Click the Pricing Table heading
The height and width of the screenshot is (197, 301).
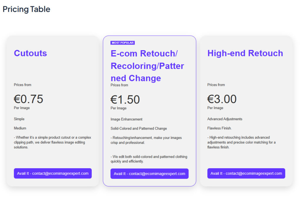click(26, 9)
